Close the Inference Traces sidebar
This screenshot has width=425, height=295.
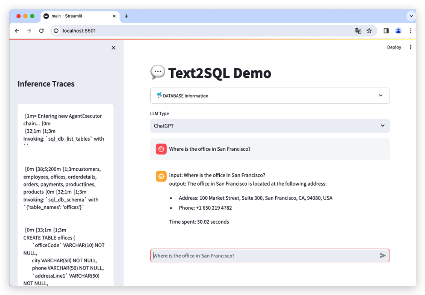point(114,48)
